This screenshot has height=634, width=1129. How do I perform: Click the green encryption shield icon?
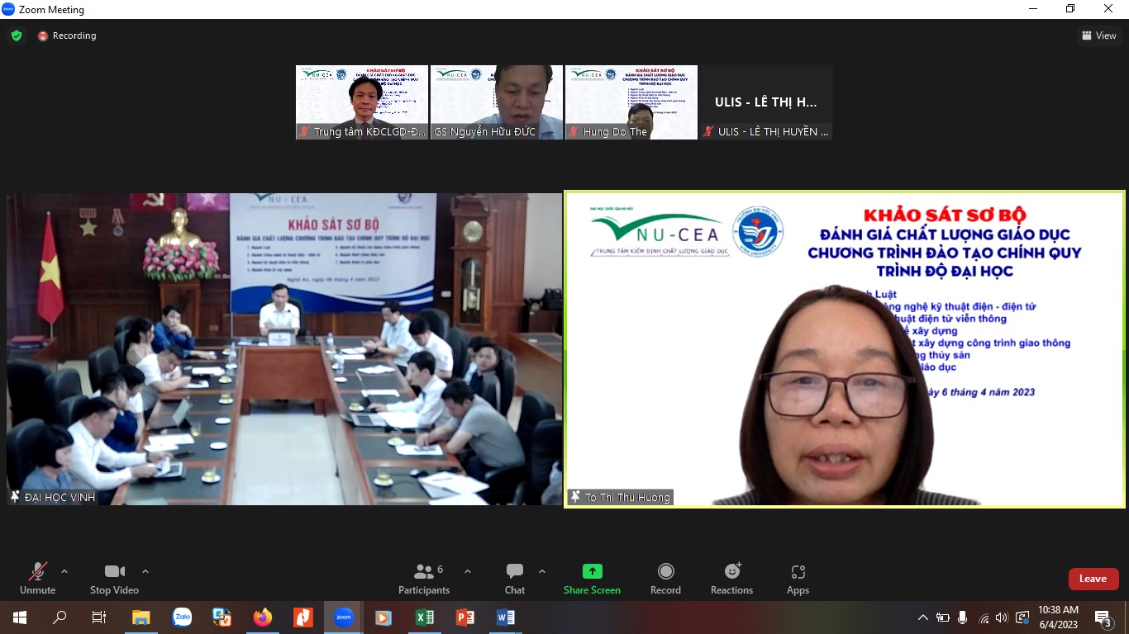coord(17,35)
